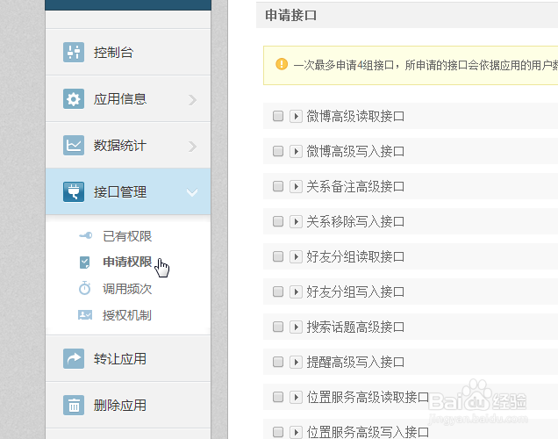Click the 申请权限 checkmark document icon
558x439 pixels.
coord(85,263)
